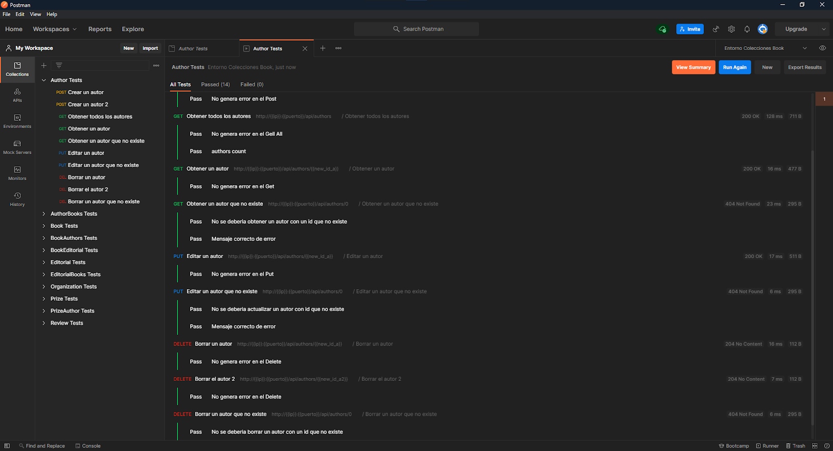Expand the Review Tests collection
Viewport: 833px width, 451px height.
coord(44,323)
